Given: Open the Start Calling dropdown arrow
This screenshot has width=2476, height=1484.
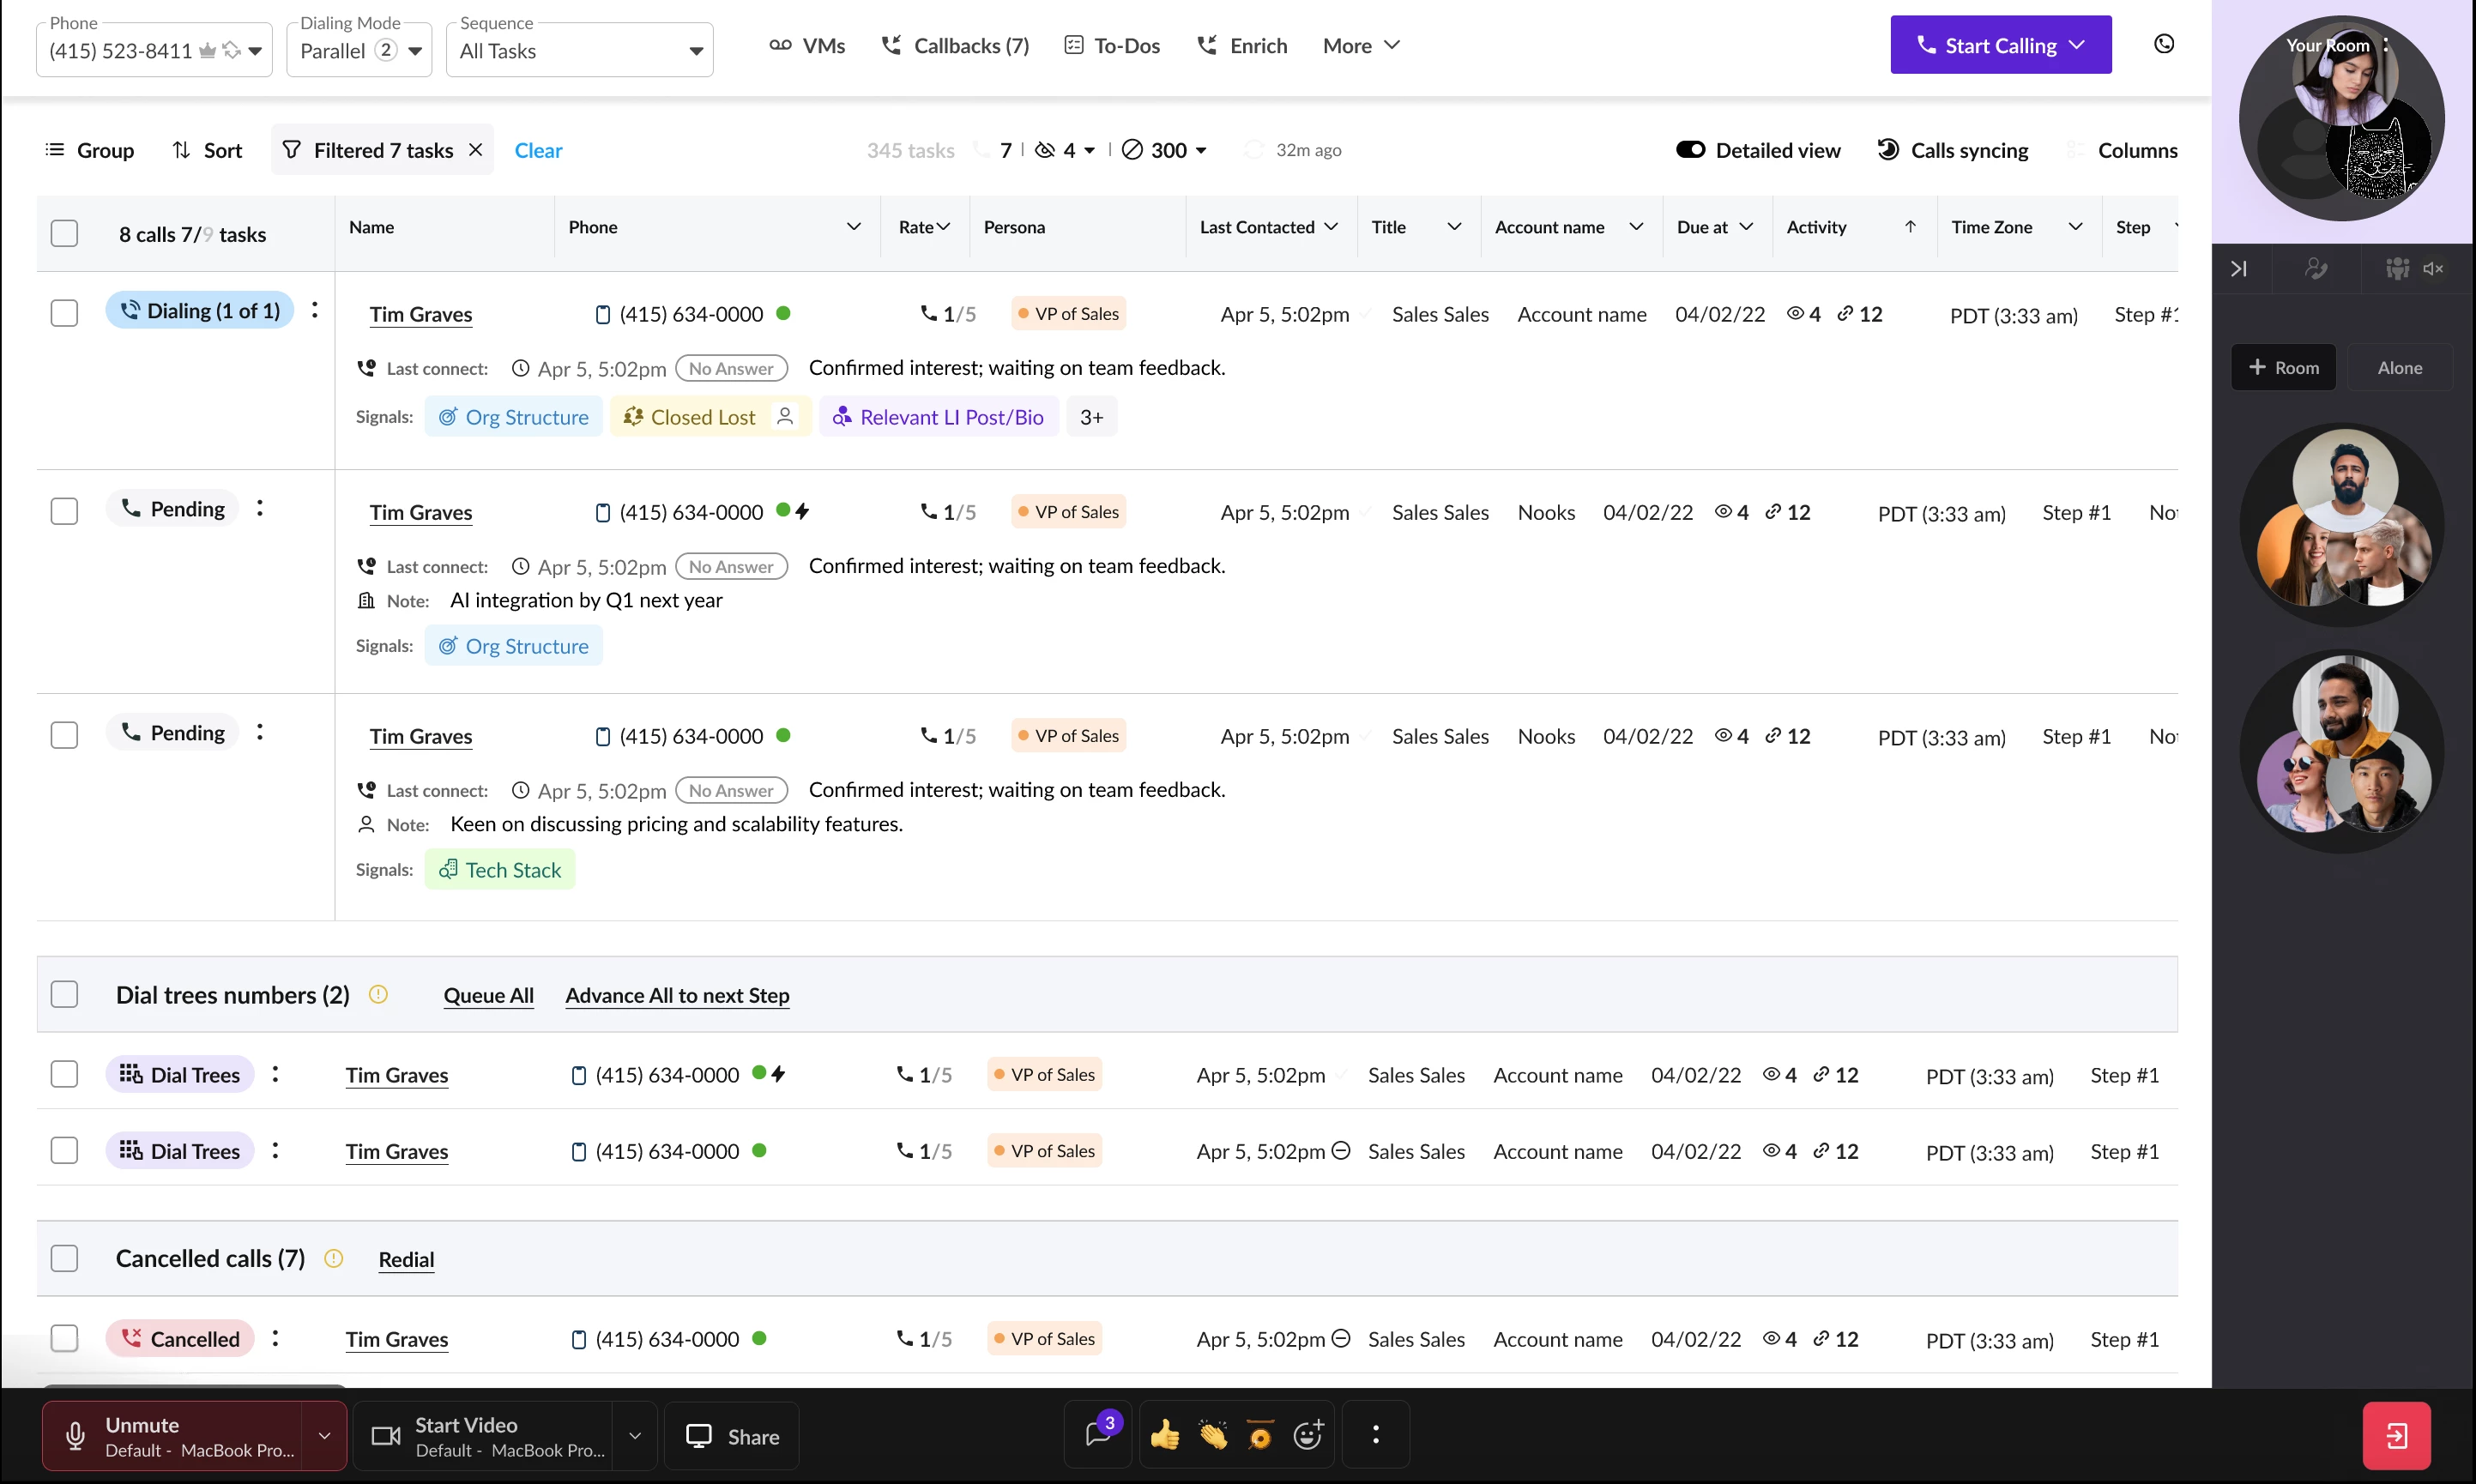Looking at the screenshot, I should [x=2078, y=45].
